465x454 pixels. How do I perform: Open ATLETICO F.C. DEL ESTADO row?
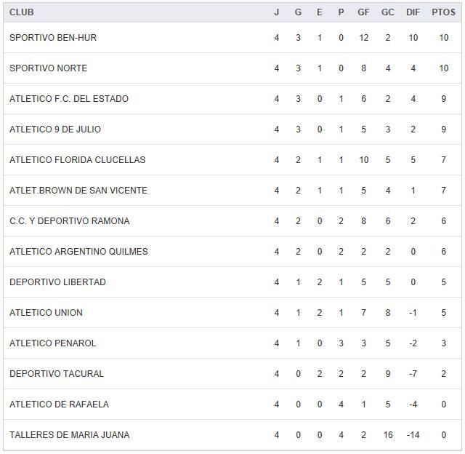69,99
